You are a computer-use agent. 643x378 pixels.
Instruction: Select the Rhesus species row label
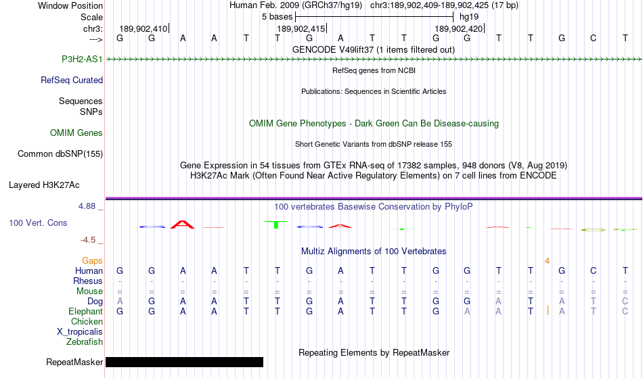tap(88, 281)
